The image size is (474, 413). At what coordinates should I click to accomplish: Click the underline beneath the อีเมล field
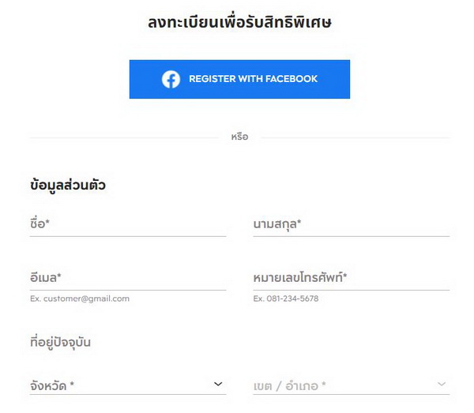point(127,290)
